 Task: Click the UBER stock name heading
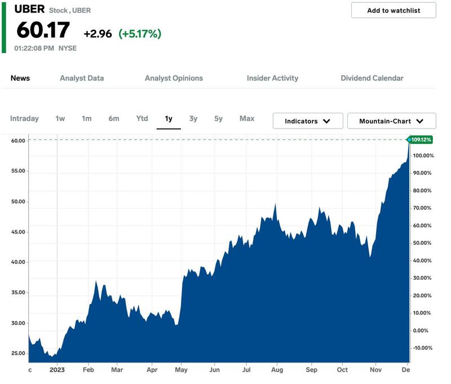pos(29,9)
